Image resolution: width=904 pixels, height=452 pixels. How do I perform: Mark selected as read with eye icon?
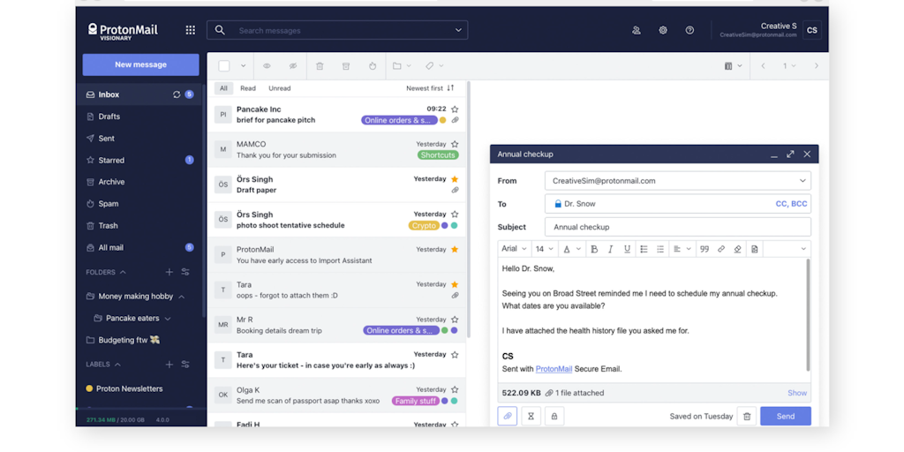267,65
